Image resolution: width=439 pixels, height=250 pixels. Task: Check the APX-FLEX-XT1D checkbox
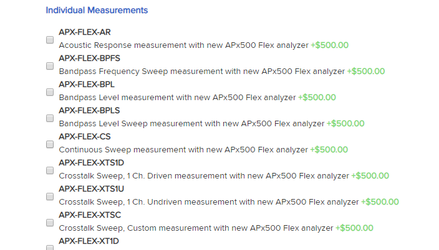tap(50, 248)
